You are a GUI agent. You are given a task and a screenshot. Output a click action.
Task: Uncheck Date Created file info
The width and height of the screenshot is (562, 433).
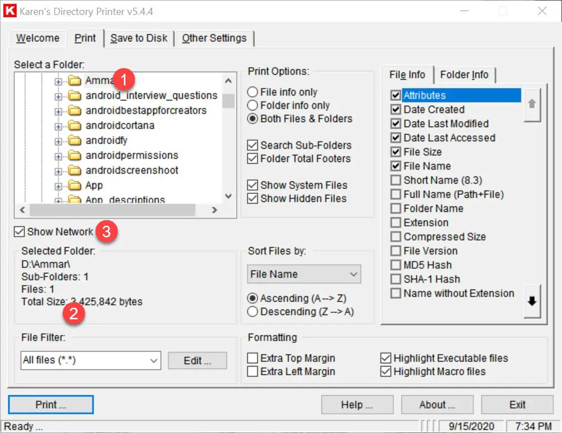pyautogui.click(x=396, y=110)
